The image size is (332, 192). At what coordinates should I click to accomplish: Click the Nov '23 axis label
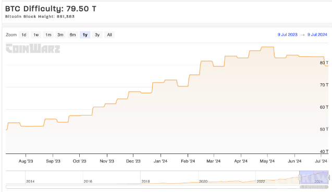tap(107, 161)
